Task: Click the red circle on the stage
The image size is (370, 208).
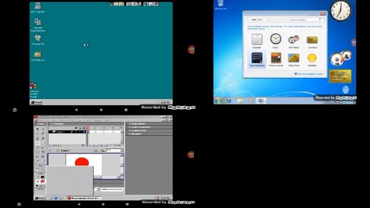Action: (x=82, y=162)
